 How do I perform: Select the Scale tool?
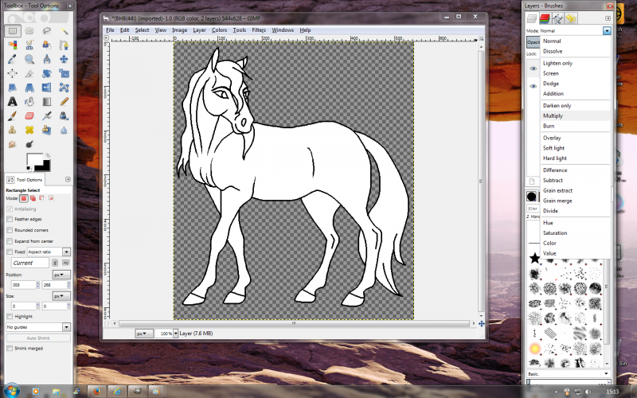[x=64, y=73]
